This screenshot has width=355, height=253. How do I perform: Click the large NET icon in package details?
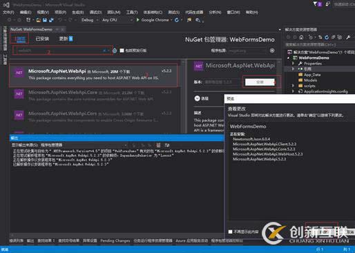click(x=198, y=66)
